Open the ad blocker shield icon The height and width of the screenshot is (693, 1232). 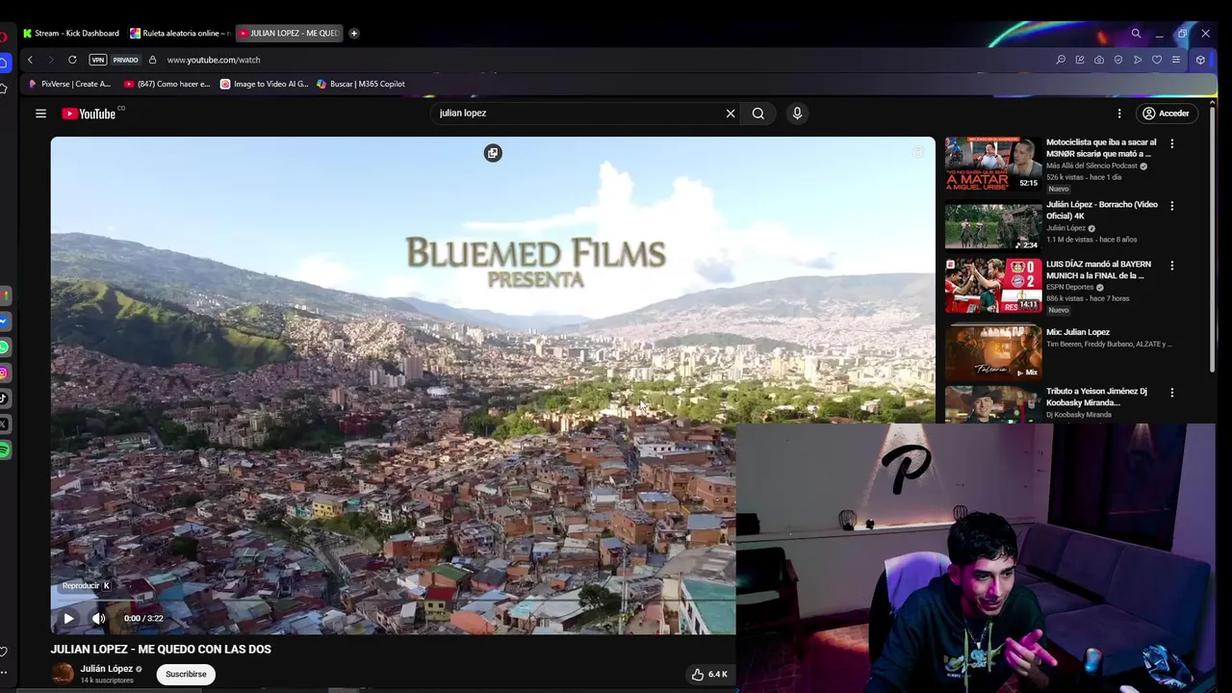click(x=1118, y=60)
